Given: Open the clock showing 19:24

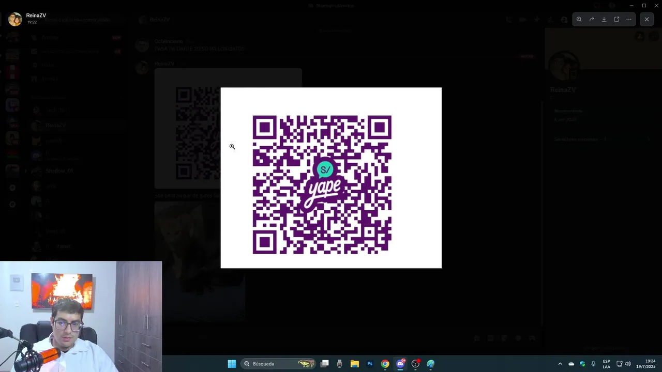Looking at the screenshot, I should 645,364.
